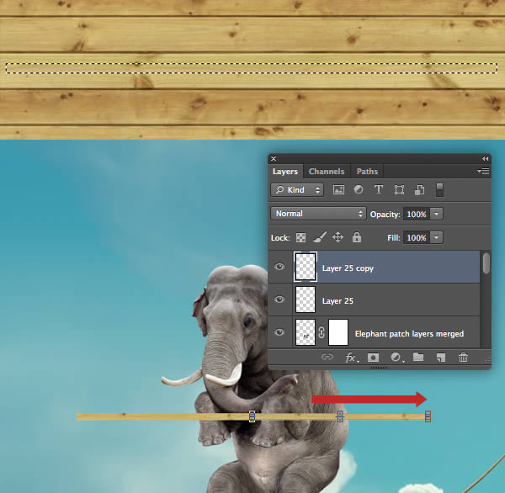Toggle mask link on Elephant patch layer

322,332
